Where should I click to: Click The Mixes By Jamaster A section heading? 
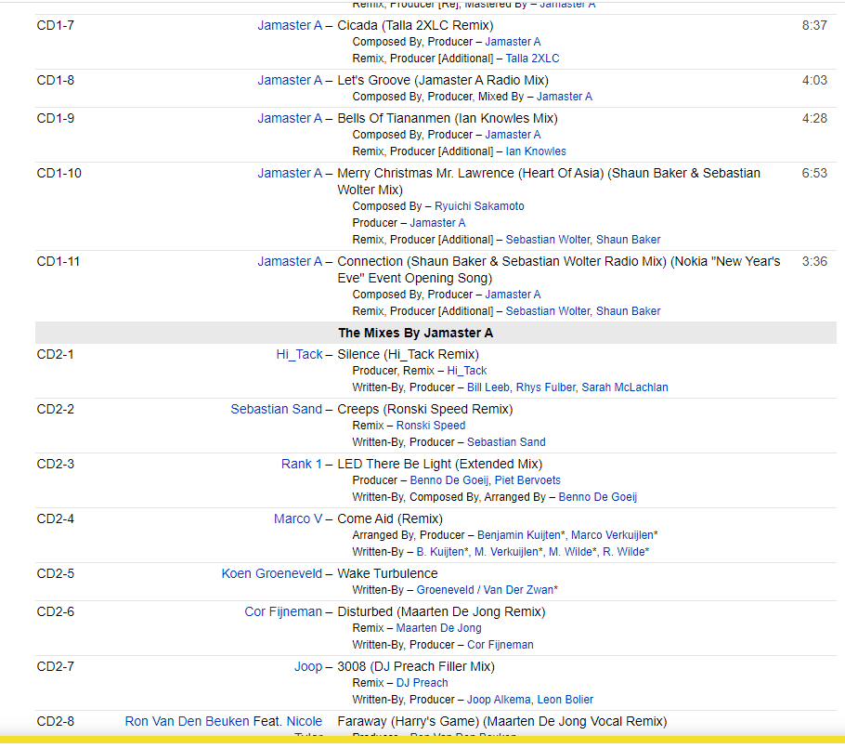pyautogui.click(x=415, y=333)
